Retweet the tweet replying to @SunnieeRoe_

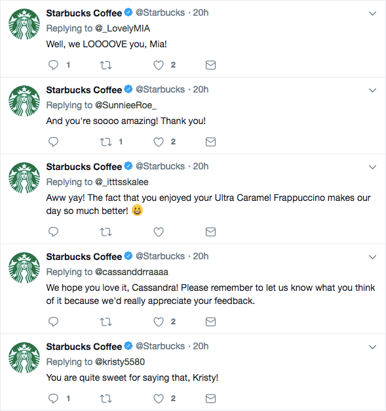click(x=106, y=142)
